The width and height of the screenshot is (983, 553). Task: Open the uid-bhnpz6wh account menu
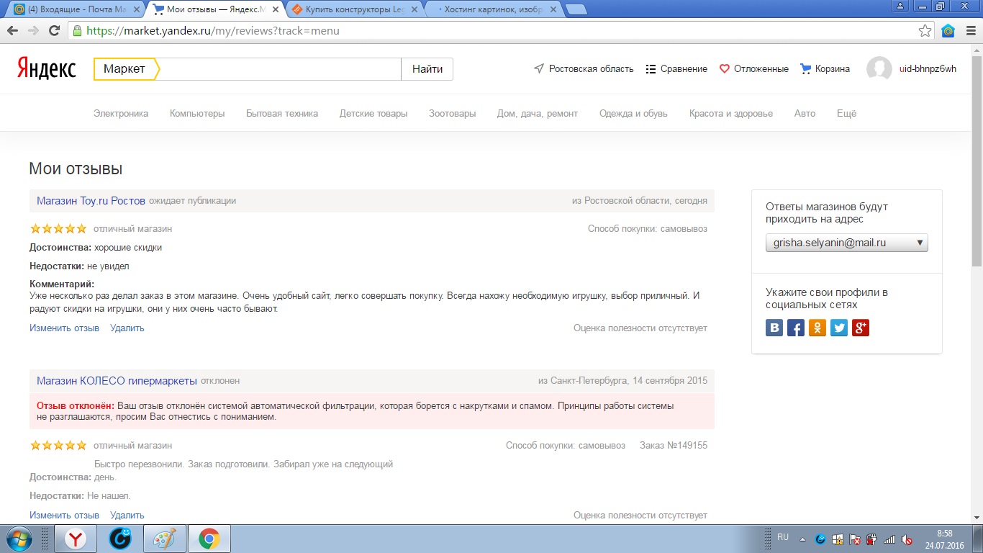pyautogui.click(x=928, y=69)
